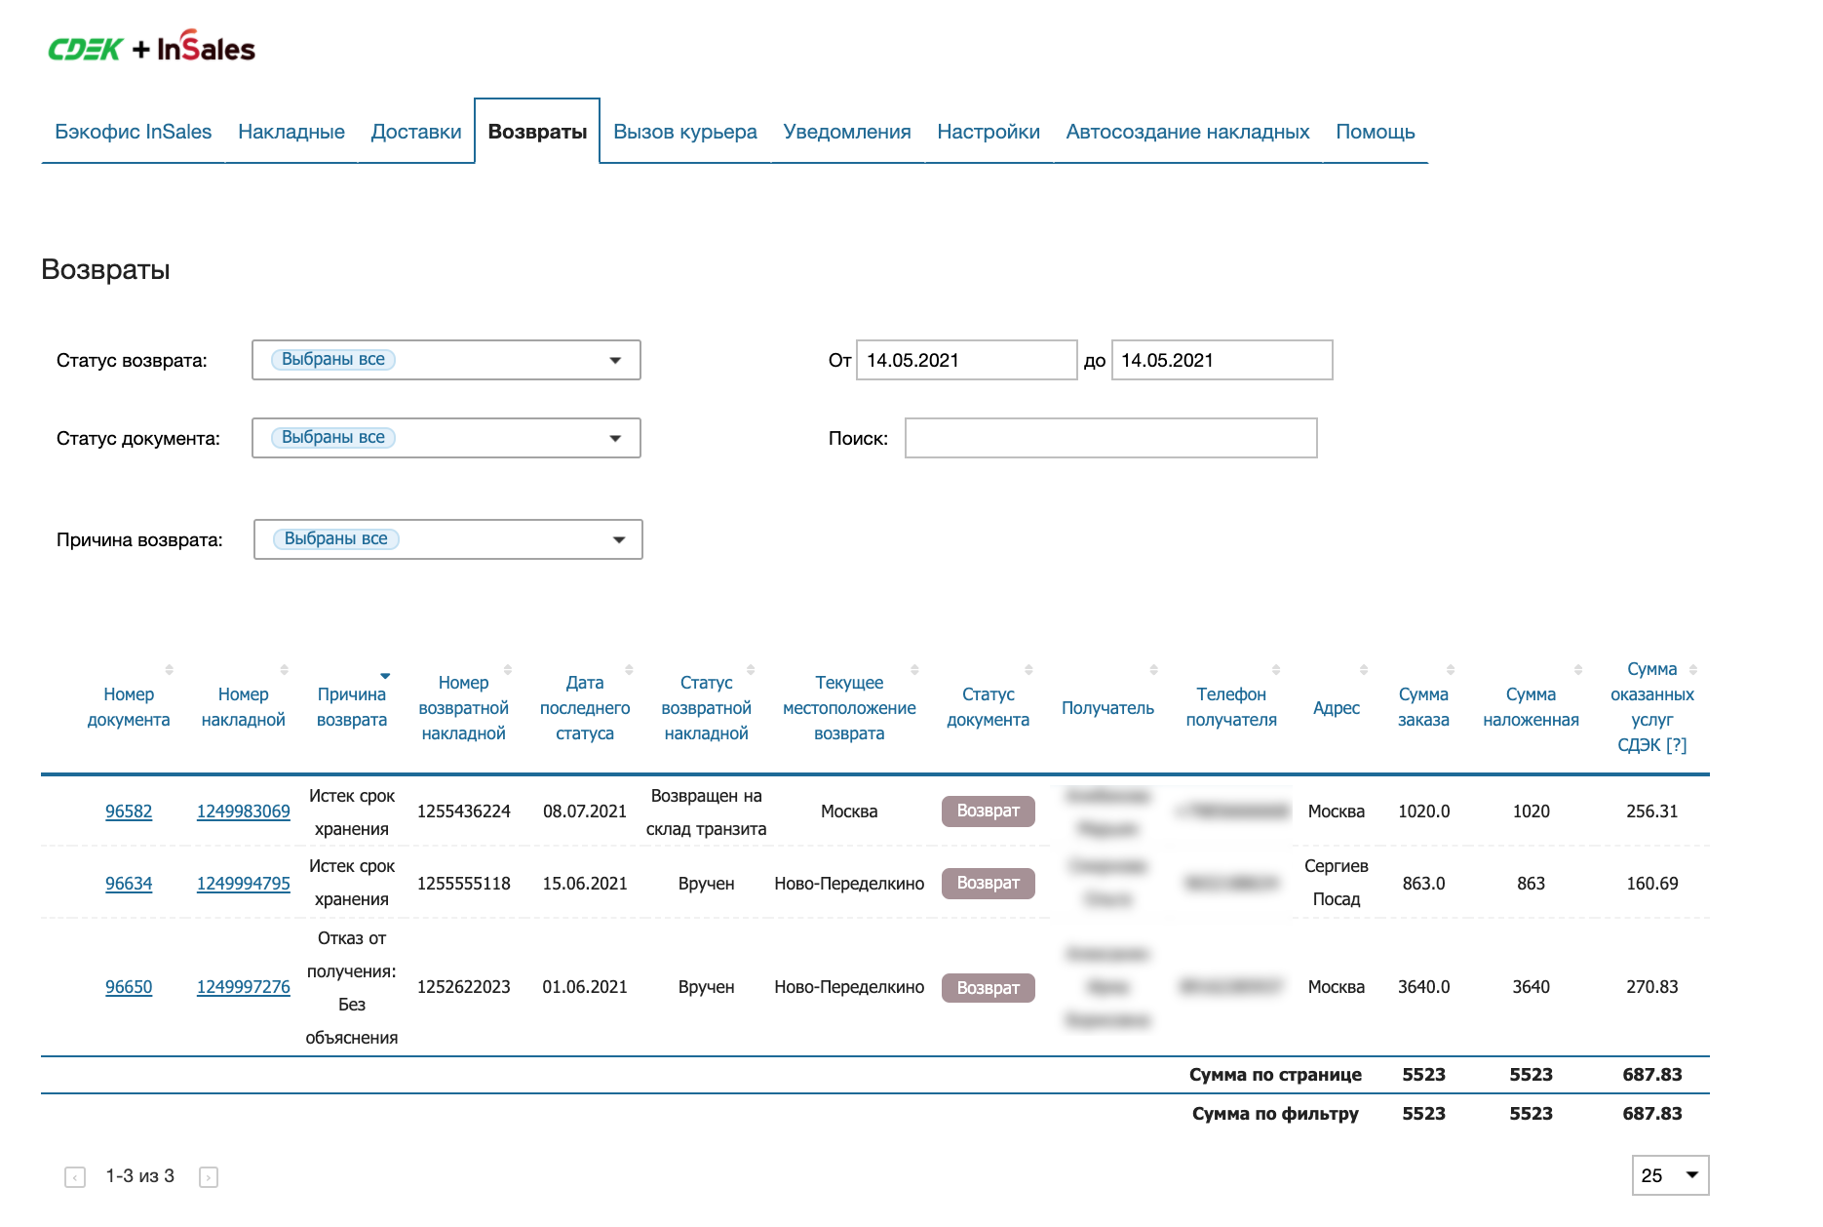Open waybill link 1249994795
This screenshot has height=1227, width=1823.
(x=243, y=884)
